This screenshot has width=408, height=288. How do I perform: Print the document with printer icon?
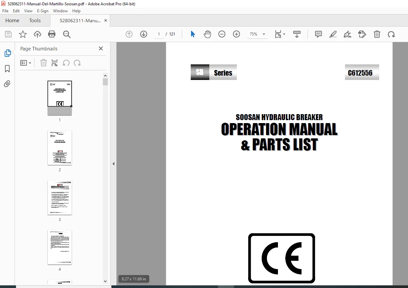click(x=52, y=34)
